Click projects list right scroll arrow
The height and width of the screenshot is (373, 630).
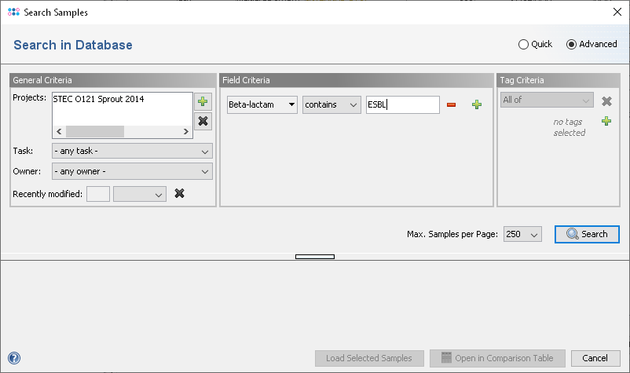[x=185, y=131]
